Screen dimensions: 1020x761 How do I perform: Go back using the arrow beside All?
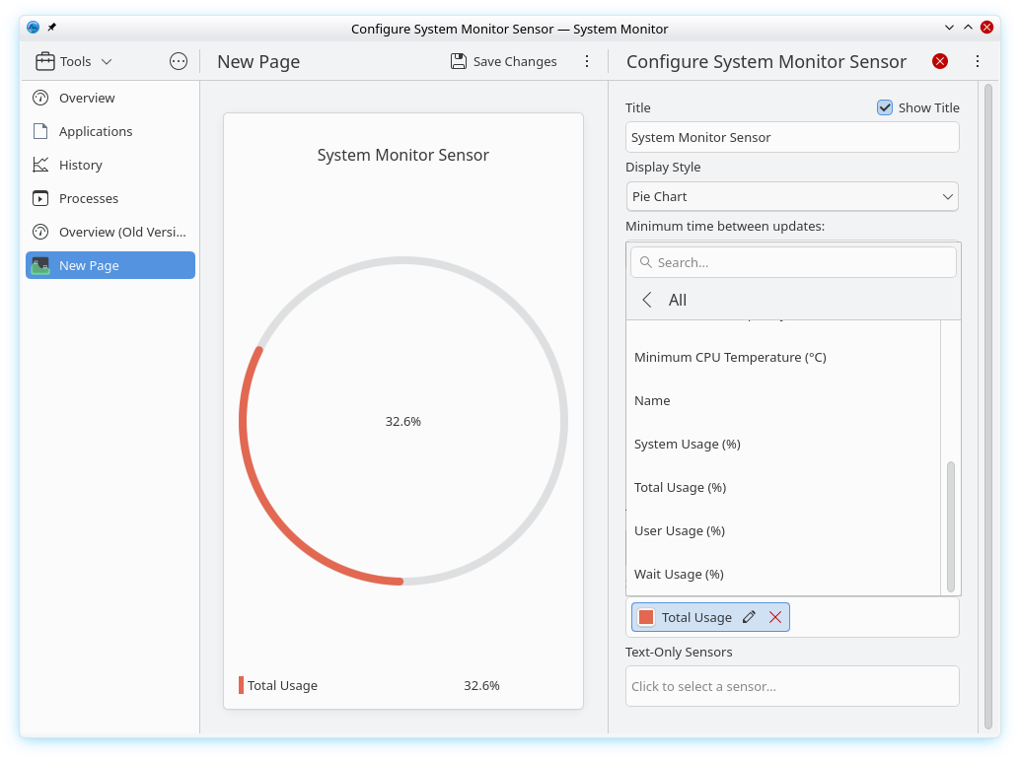647,300
